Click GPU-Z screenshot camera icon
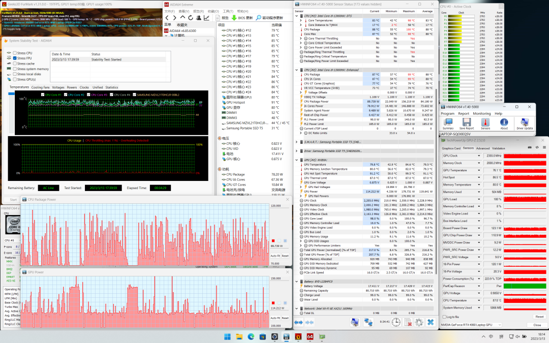Screen dimensions: 549x343 coord(530,147)
